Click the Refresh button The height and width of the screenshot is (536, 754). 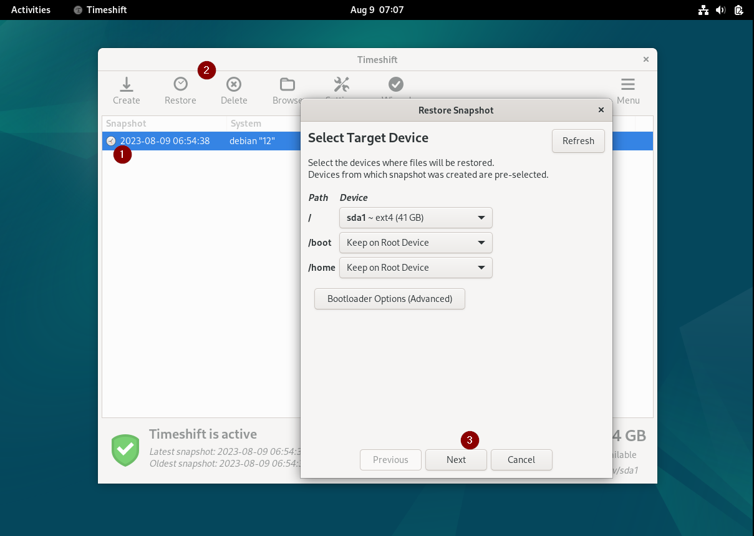tap(578, 141)
